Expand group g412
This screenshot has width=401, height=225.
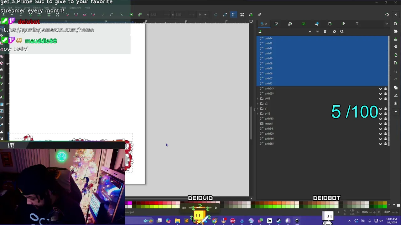pos(258,113)
